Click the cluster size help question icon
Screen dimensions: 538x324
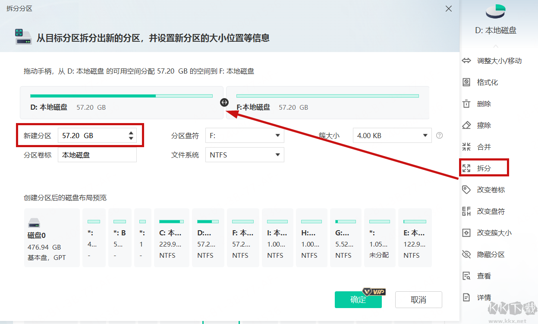[x=440, y=136]
